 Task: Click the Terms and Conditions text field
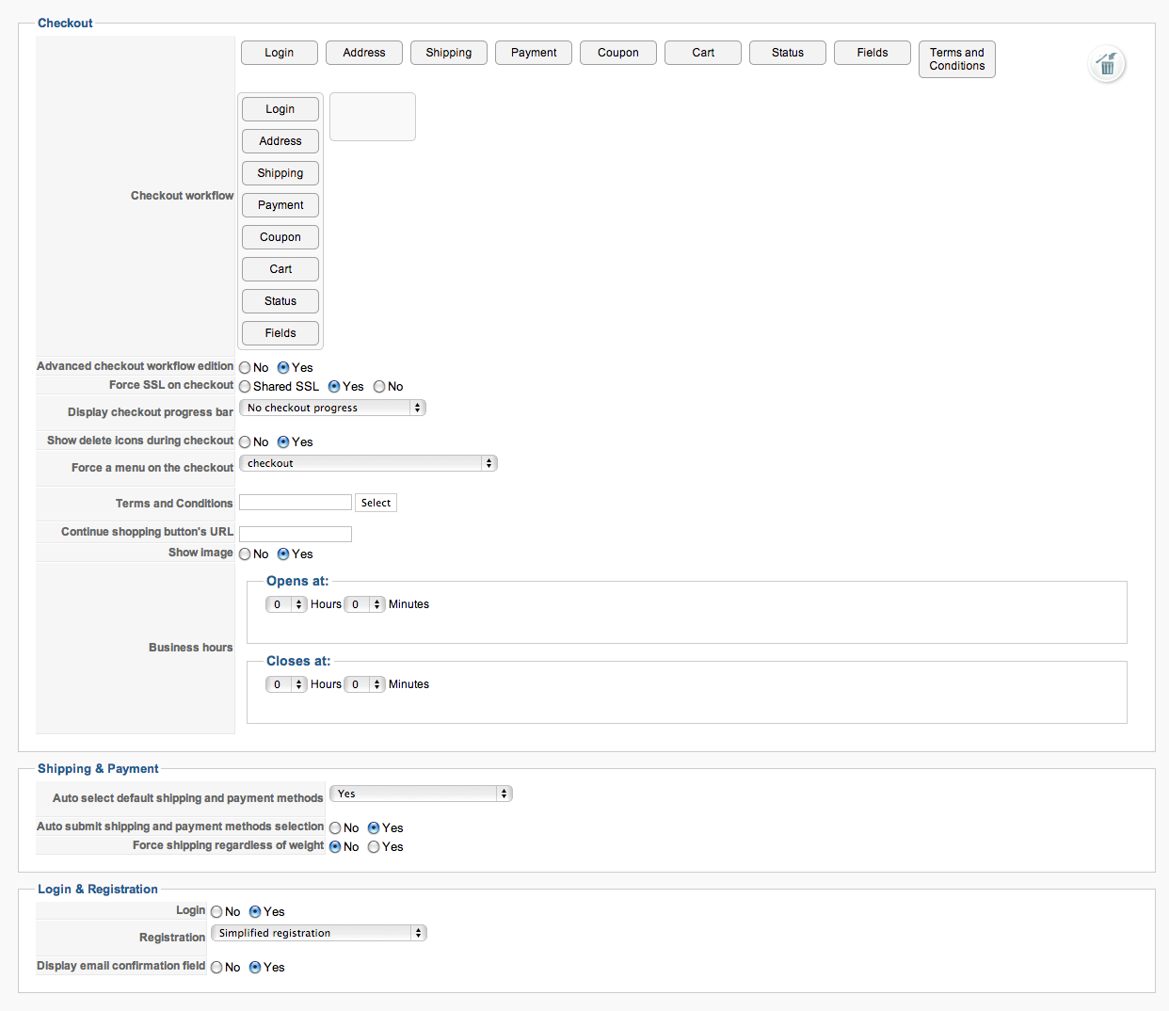[296, 503]
